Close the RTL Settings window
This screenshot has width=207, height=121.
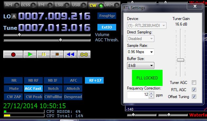[195, 6]
